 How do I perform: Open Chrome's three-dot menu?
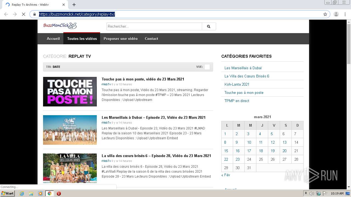(x=345, y=14)
